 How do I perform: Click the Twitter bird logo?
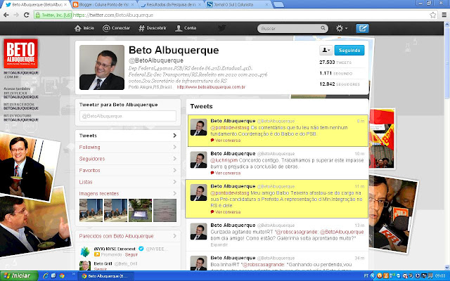tap(221, 28)
